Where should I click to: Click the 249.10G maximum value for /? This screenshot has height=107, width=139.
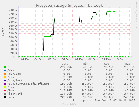129,67
